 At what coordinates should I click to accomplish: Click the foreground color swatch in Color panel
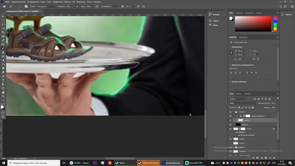coord(231,18)
